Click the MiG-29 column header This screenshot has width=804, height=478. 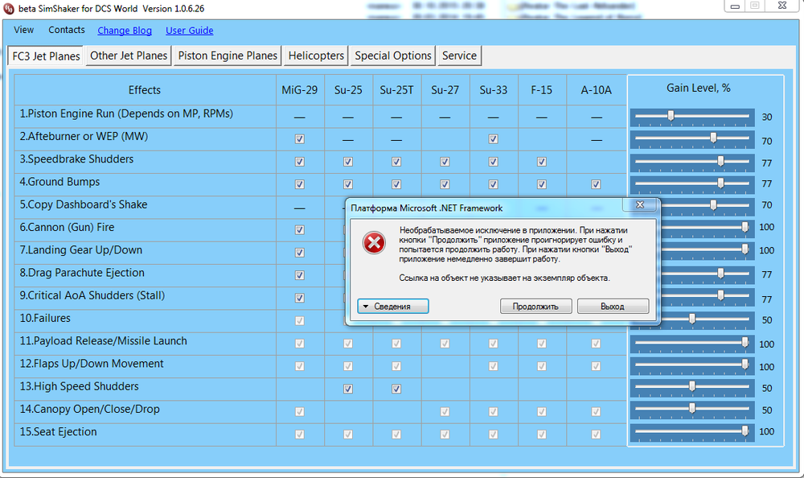[x=299, y=90]
